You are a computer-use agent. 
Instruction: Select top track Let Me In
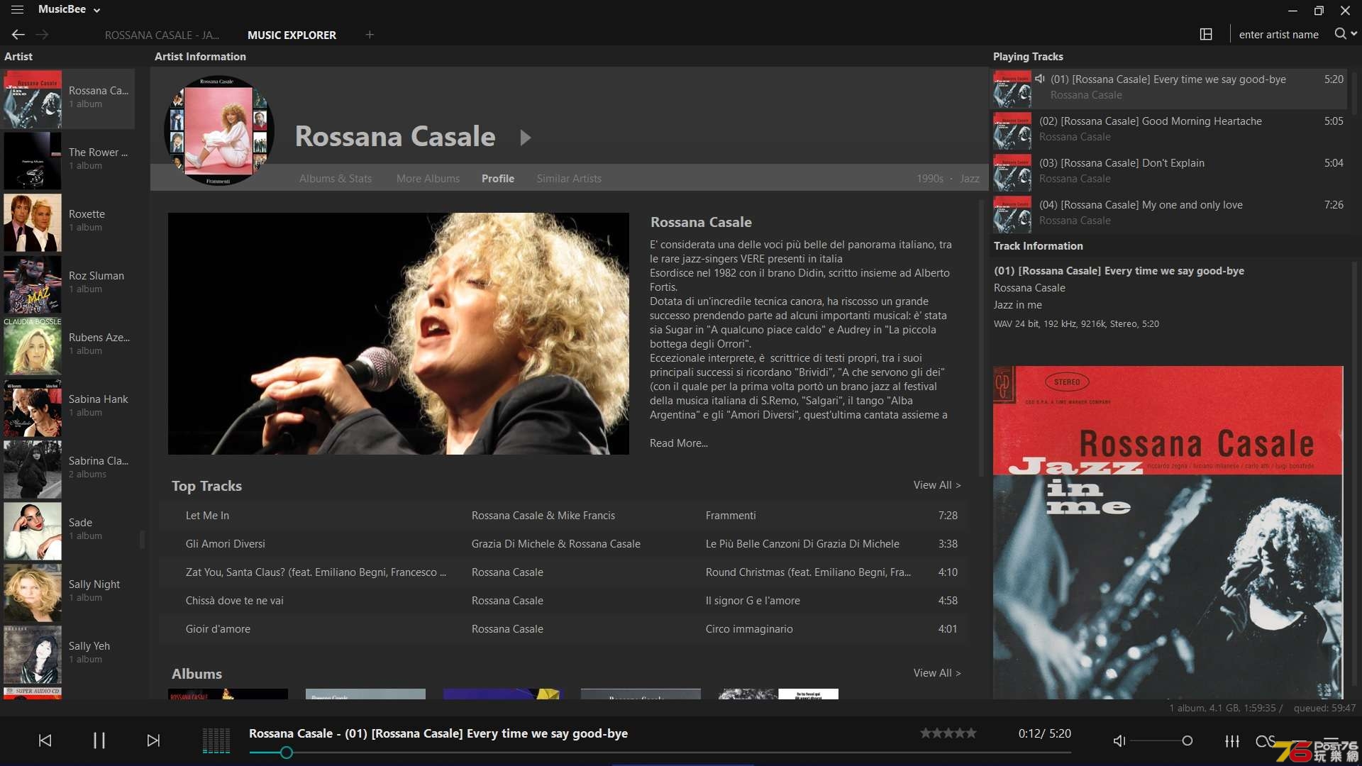point(564,516)
